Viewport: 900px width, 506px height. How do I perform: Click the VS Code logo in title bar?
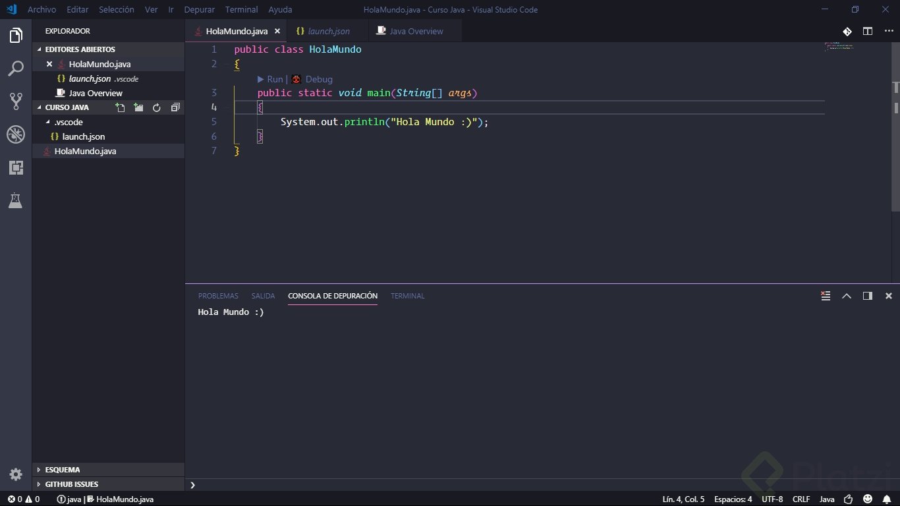point(11,9)
